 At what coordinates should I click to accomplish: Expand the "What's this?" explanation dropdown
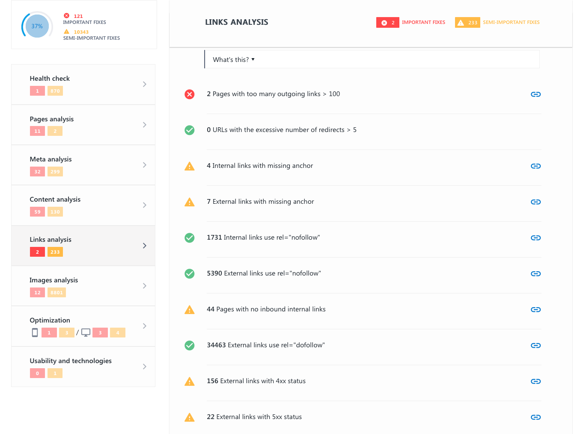(234, 60)
